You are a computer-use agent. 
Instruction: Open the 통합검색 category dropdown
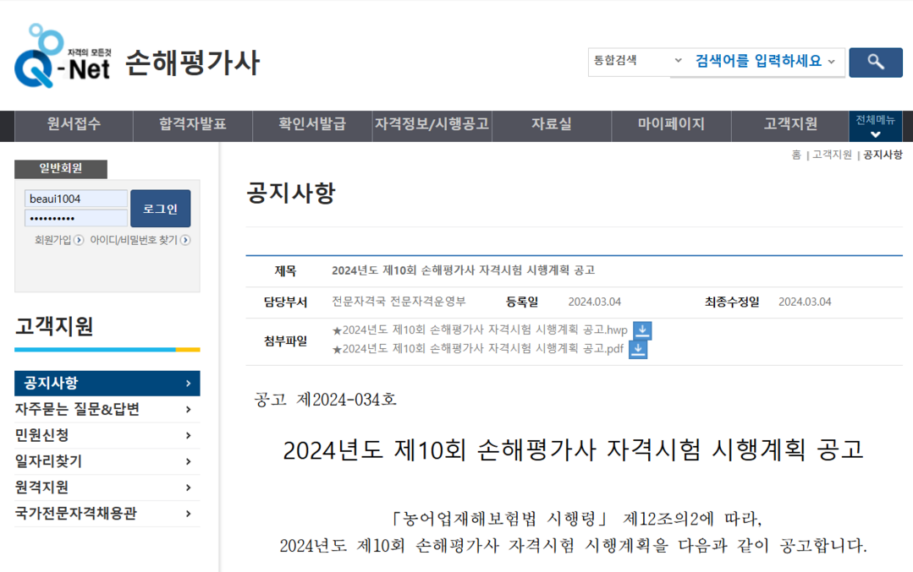pyautogui.click(x=637, y=61)
